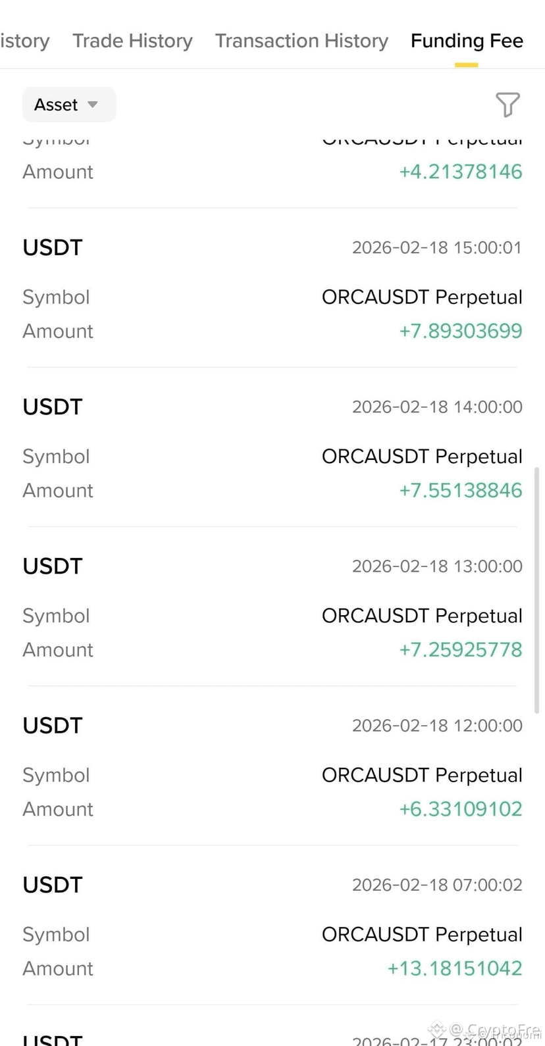Select the amount +7.89303699
545x1046 pixels.
(461, 331)
